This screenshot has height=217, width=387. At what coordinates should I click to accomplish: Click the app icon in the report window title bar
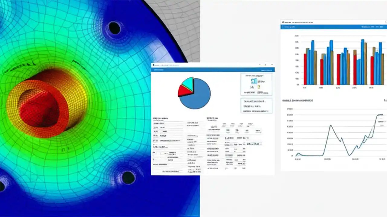click(x=154, y=64)
